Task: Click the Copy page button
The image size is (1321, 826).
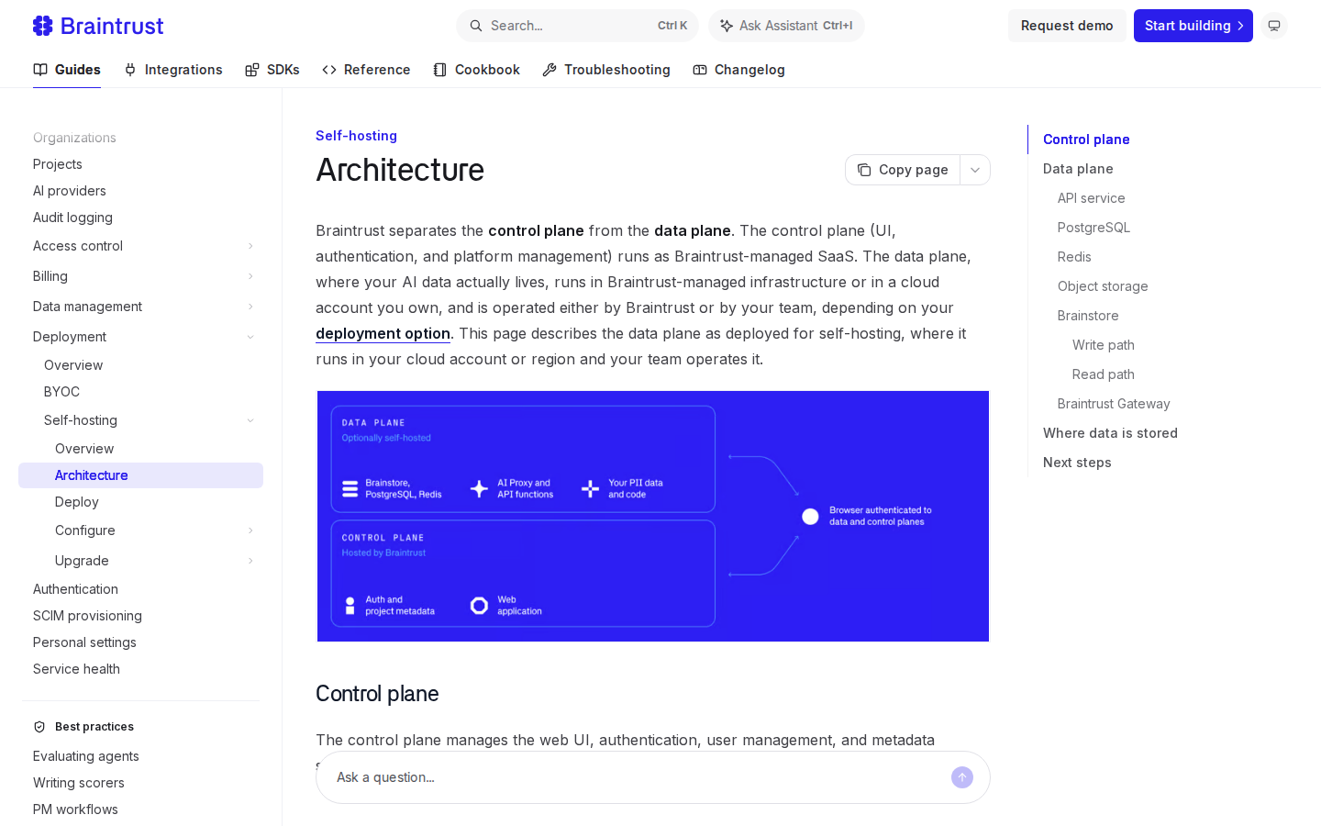Action: tap(903, 170)
